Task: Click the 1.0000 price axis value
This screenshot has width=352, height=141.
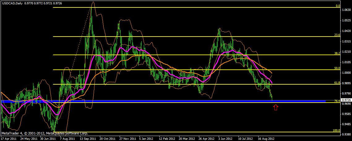Action: coord(346,73)
